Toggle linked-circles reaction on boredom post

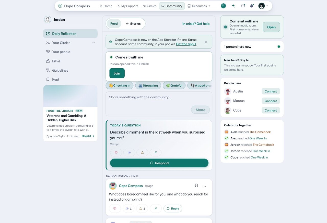coord(129,208)
